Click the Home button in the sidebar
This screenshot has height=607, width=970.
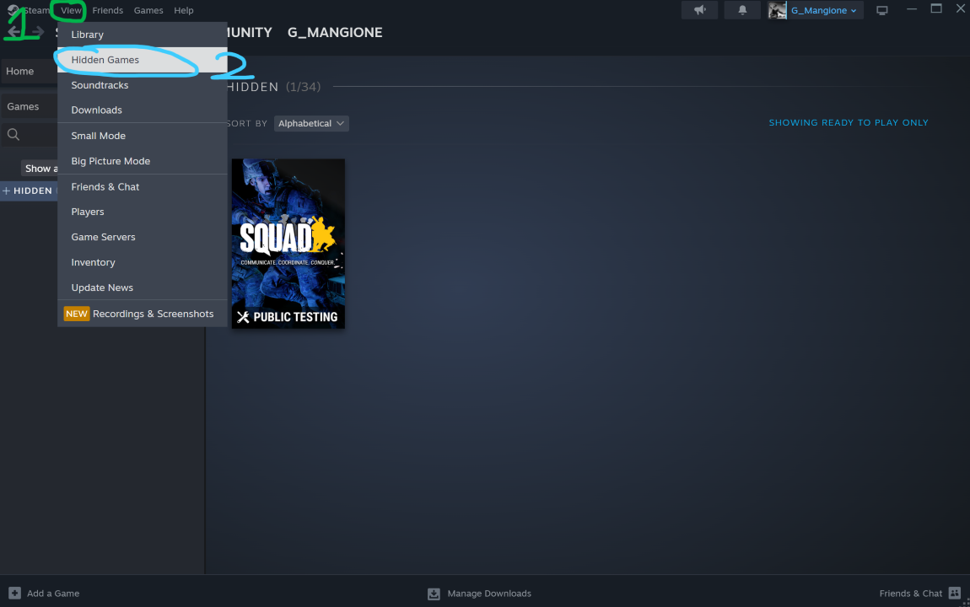pyautogui.click(x=29, y=71)
